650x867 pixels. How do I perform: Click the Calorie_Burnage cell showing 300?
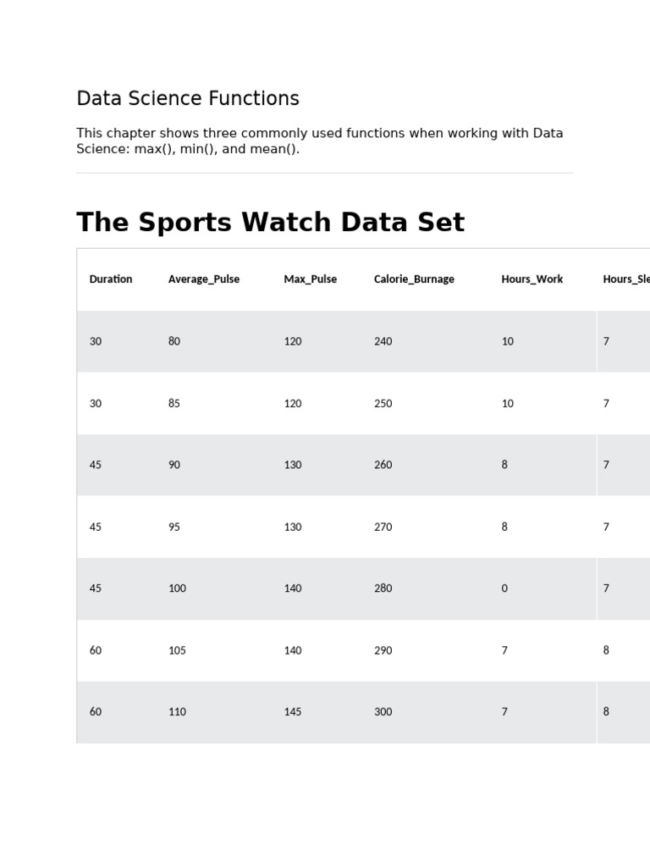point(383,712)
